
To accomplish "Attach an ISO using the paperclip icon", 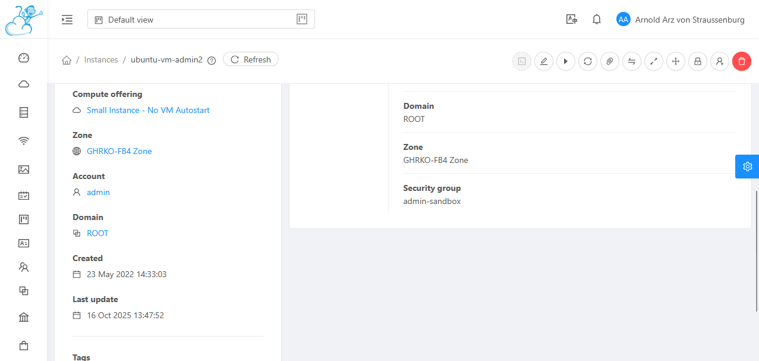I will [609, 61].
